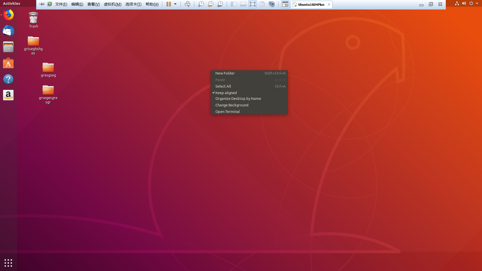
Task: Click the Activities button
Action: click(x=12, y=3)
